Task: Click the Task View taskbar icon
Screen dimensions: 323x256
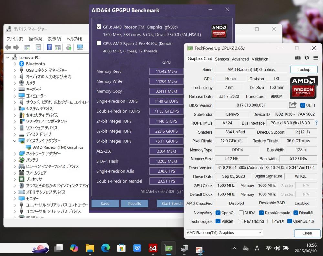Action: (x=58, y=248)
